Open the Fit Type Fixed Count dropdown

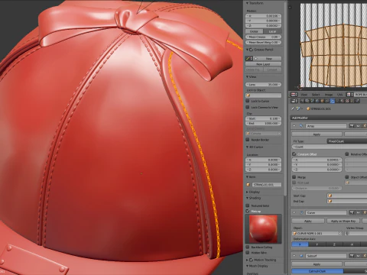point(347,141)
